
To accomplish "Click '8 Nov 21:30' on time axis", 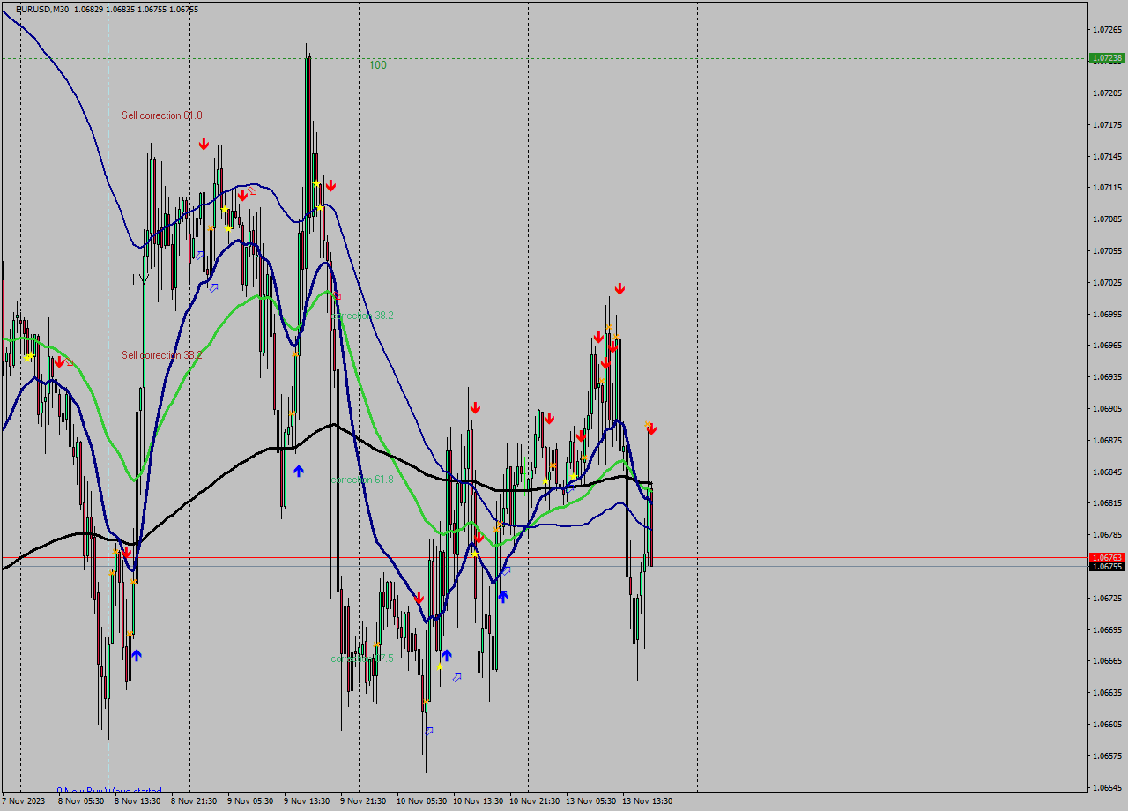I will click(194, 801).
